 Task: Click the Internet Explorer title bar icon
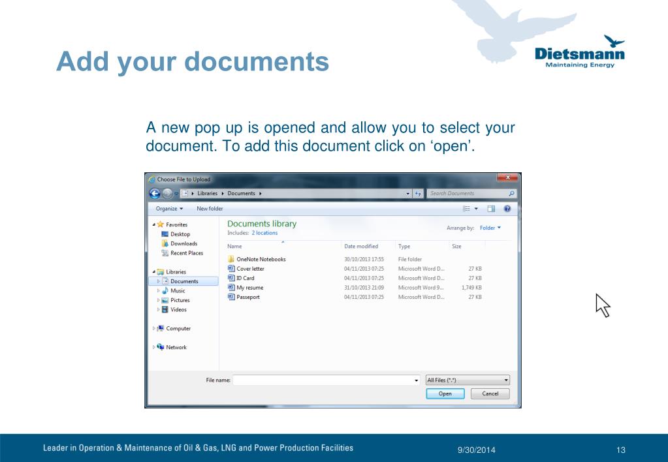coord(151,179)
